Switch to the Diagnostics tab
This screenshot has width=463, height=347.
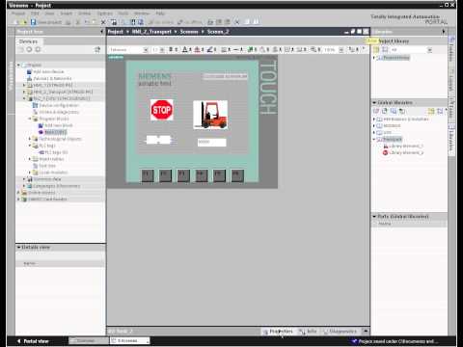click(340, 332)
